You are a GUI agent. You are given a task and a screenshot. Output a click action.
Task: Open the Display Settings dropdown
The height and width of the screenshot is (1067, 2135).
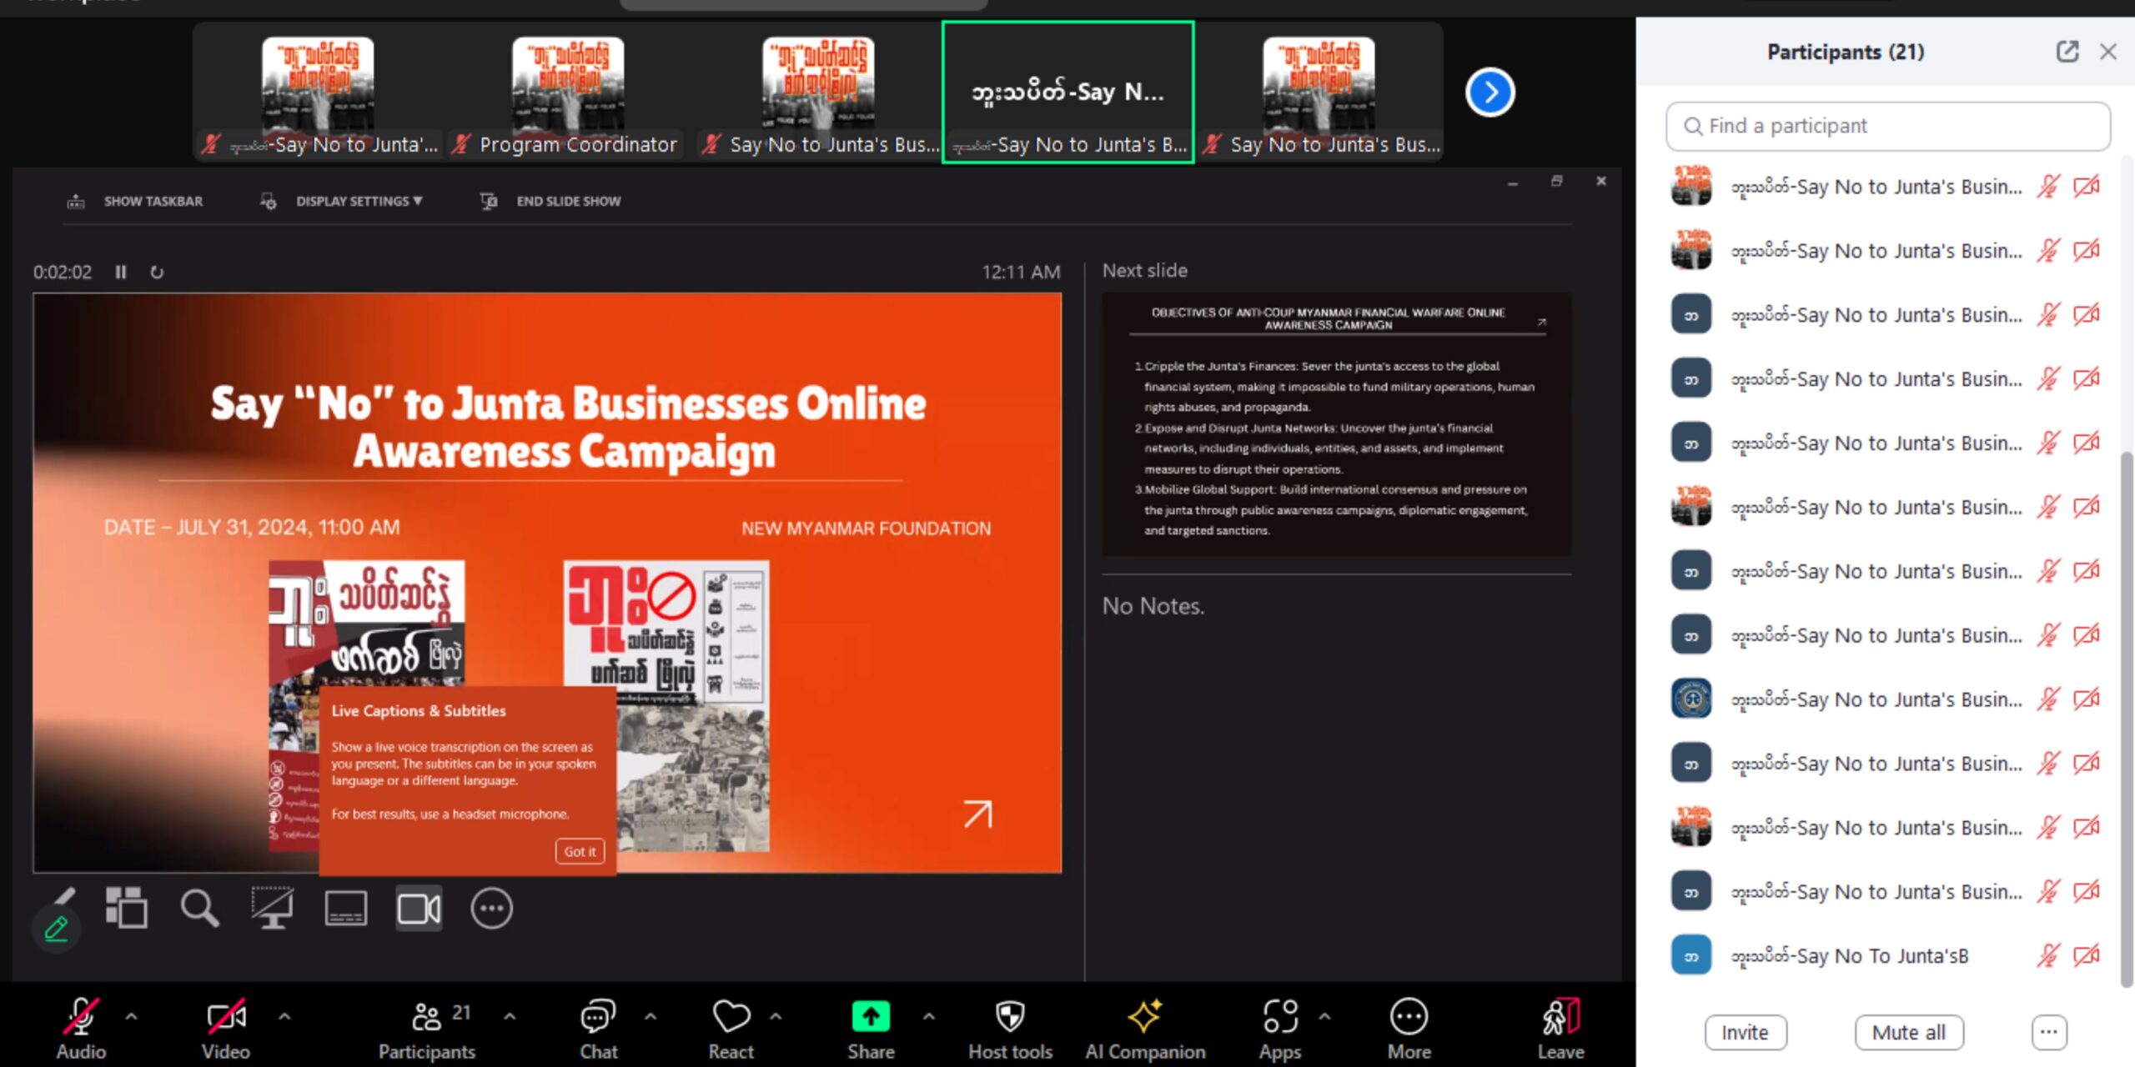(x=359, y=201)
